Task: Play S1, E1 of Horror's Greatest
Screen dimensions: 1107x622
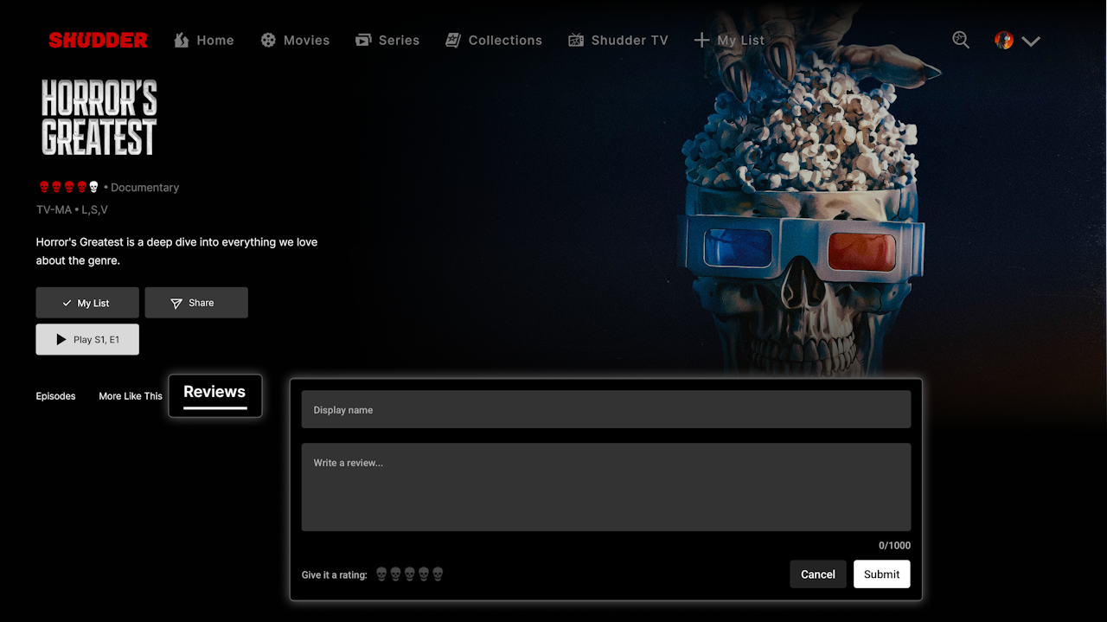Action: 87,340
